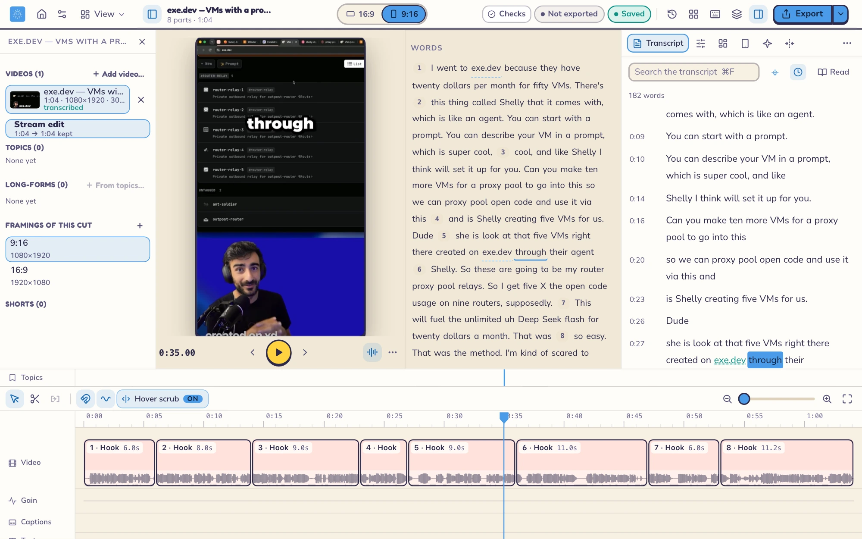The height and width of the screenshot is (539, 862).
Task: Go to the home icon
Action: point(42,14)
